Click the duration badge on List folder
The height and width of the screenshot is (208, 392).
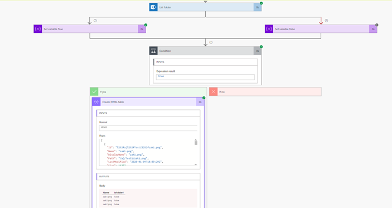[258, 7]
